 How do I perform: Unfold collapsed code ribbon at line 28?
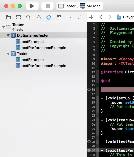(x=97, y=142)
